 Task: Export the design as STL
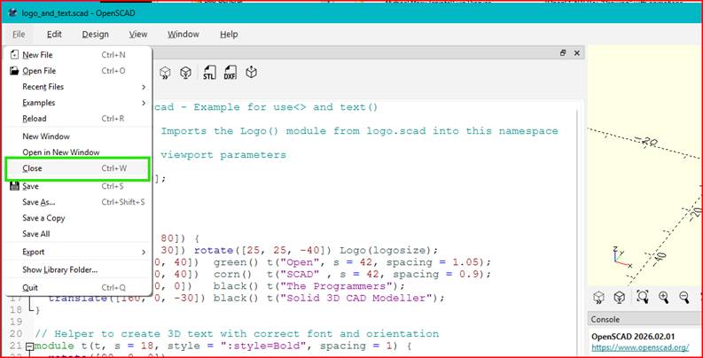click(209, 73)
